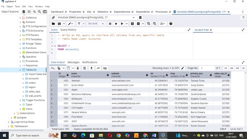The height and width of the screenshot is (139, 247).
Task: Open the PSQL tool from Object Explorer
Action: [45, 12]
